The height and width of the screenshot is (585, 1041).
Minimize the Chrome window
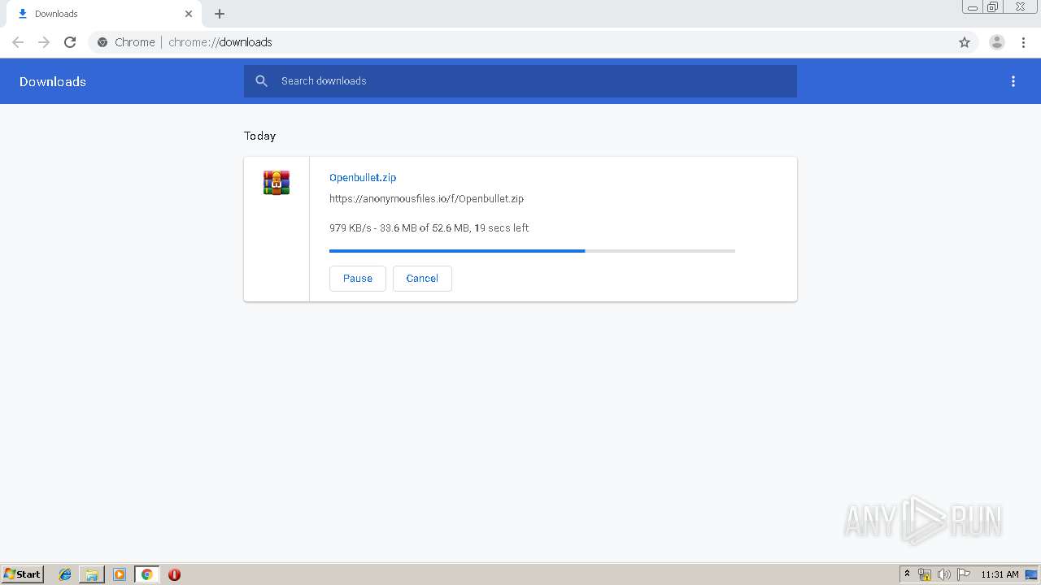973,7
